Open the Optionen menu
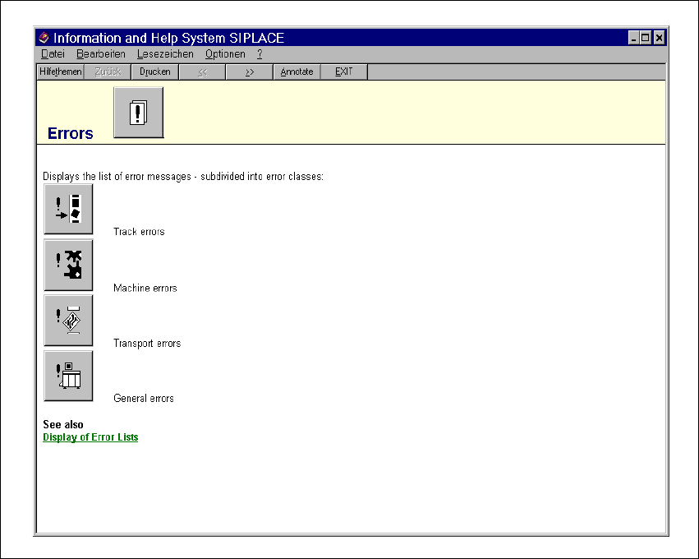The height and width of the screenshot is (559, 699). click(225, 54)
